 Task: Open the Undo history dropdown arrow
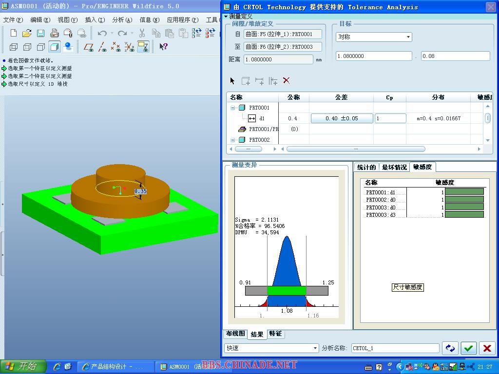(112, 33)
